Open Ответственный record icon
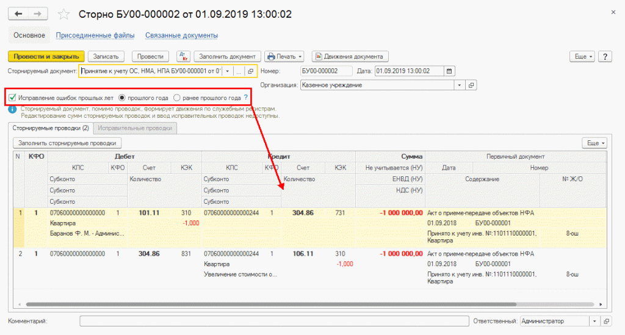Screen dimensions: 625x335 coord(606,321)
